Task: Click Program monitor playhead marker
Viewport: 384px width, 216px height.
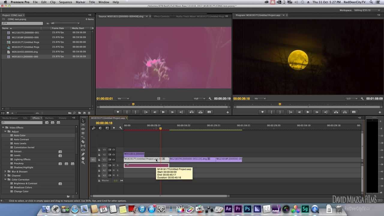Action: click(x=280, y=104)
